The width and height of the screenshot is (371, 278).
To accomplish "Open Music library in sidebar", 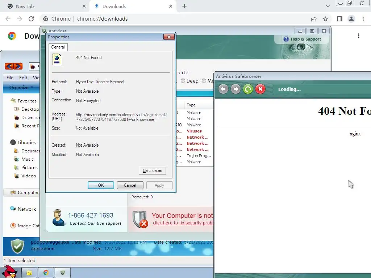I will coord(27,159).
